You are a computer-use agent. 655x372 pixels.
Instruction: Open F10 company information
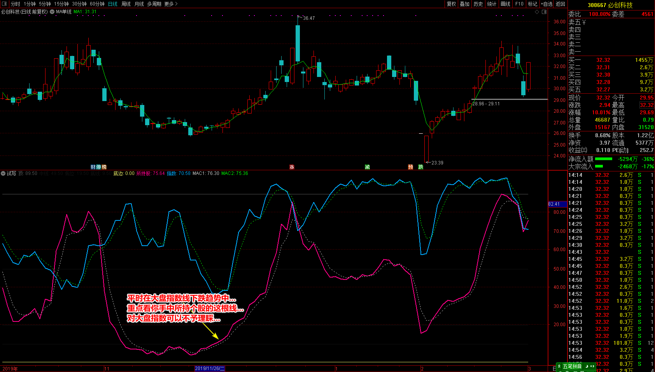coord(519,4)
